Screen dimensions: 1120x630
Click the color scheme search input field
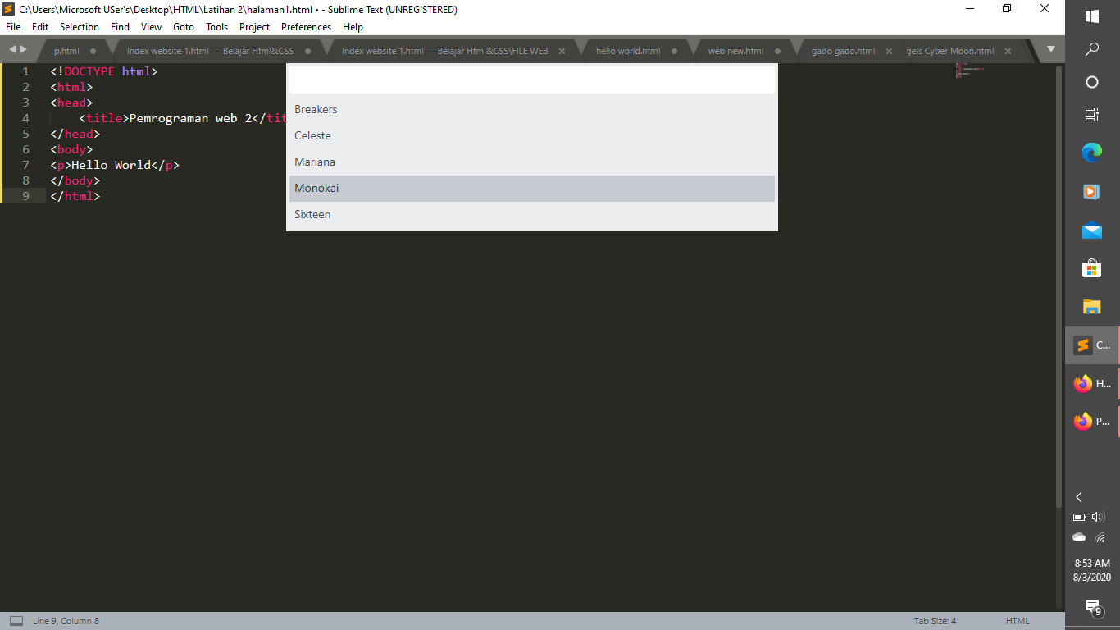[x=531, y=80]
